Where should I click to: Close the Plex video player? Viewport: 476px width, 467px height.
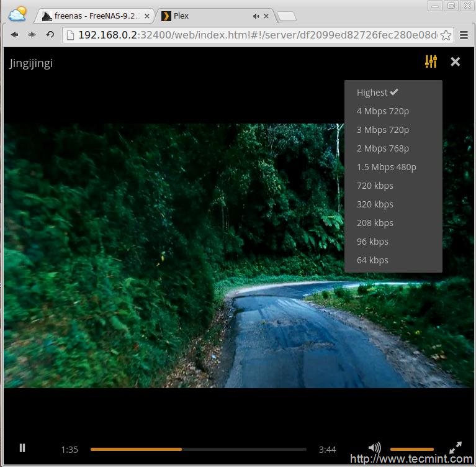(456, 61)
